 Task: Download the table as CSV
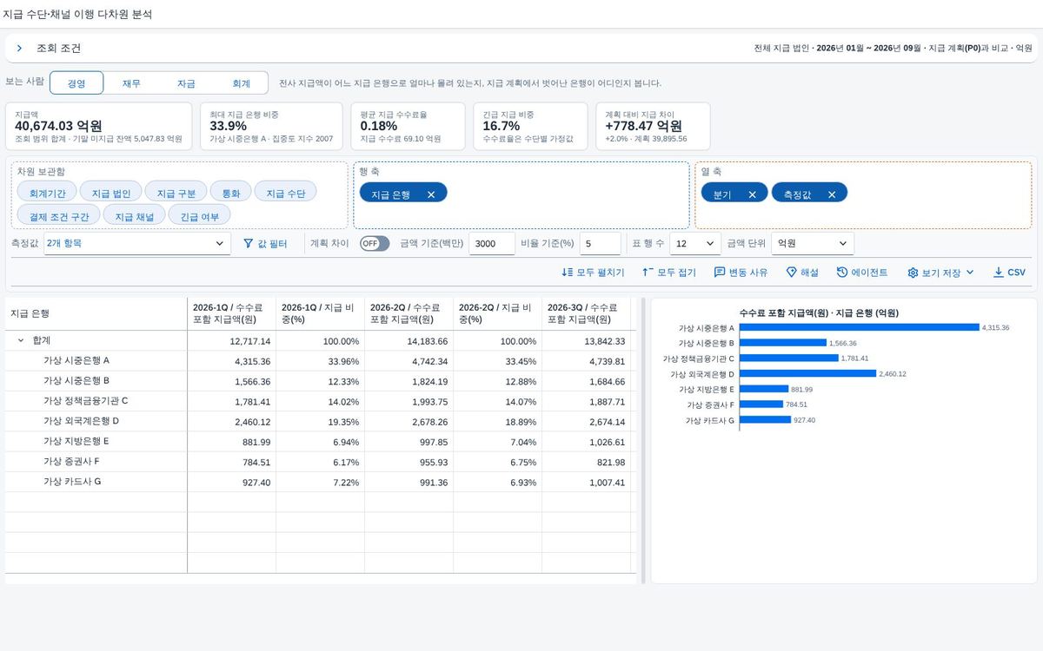(1010, 273)
